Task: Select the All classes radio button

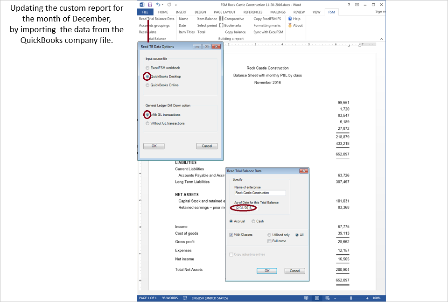Action: [x=297, y=235]
